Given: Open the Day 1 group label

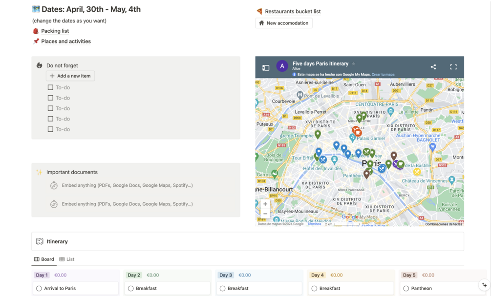Looking at the screenshot, I should [x=42, y=275].
